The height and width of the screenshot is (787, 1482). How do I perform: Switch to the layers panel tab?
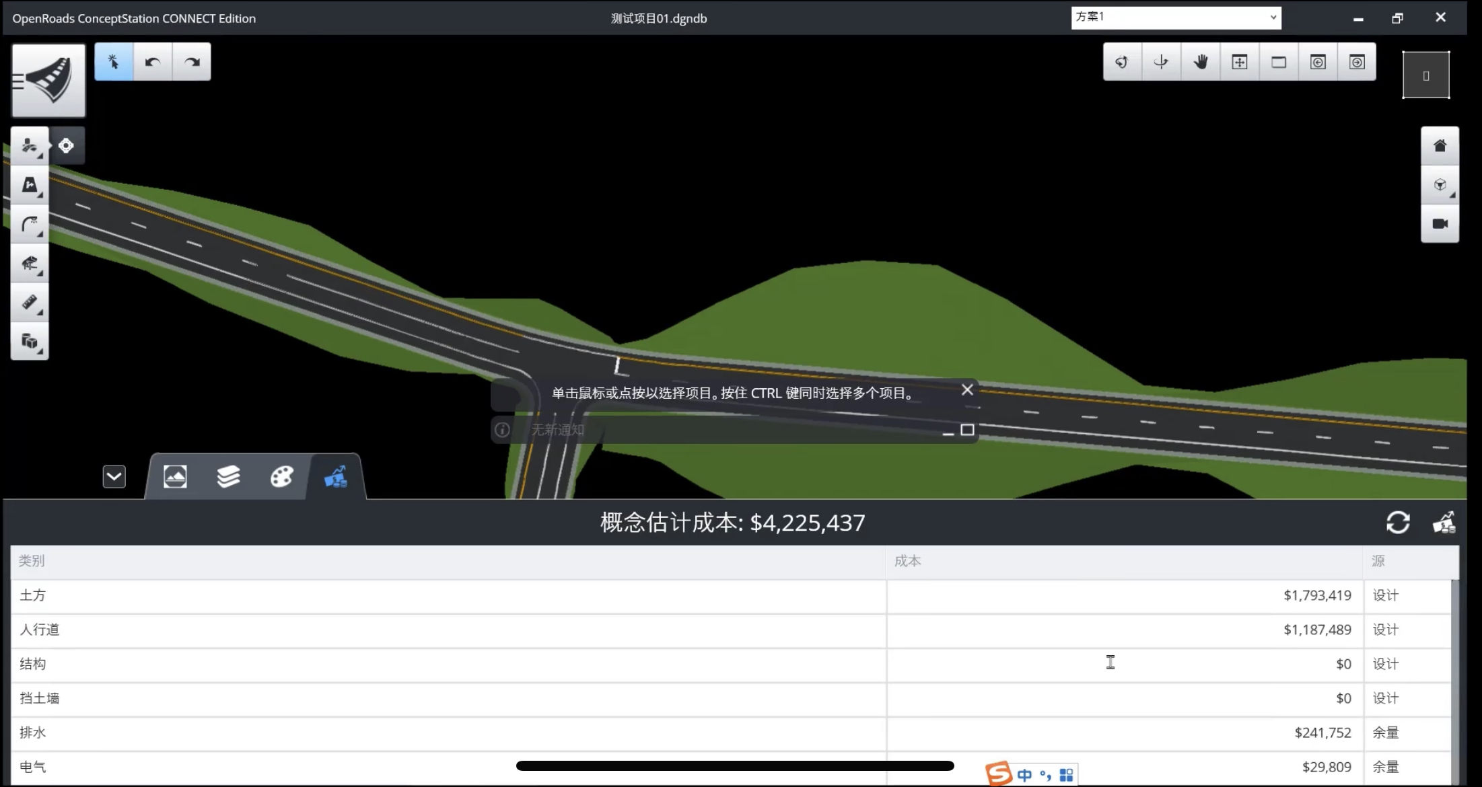[x=229, y=476]
